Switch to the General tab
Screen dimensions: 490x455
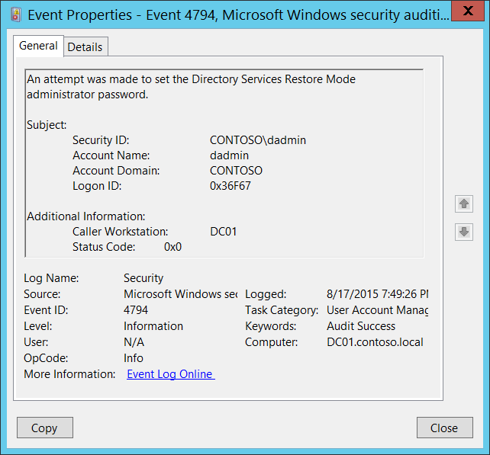pos(38,46)
